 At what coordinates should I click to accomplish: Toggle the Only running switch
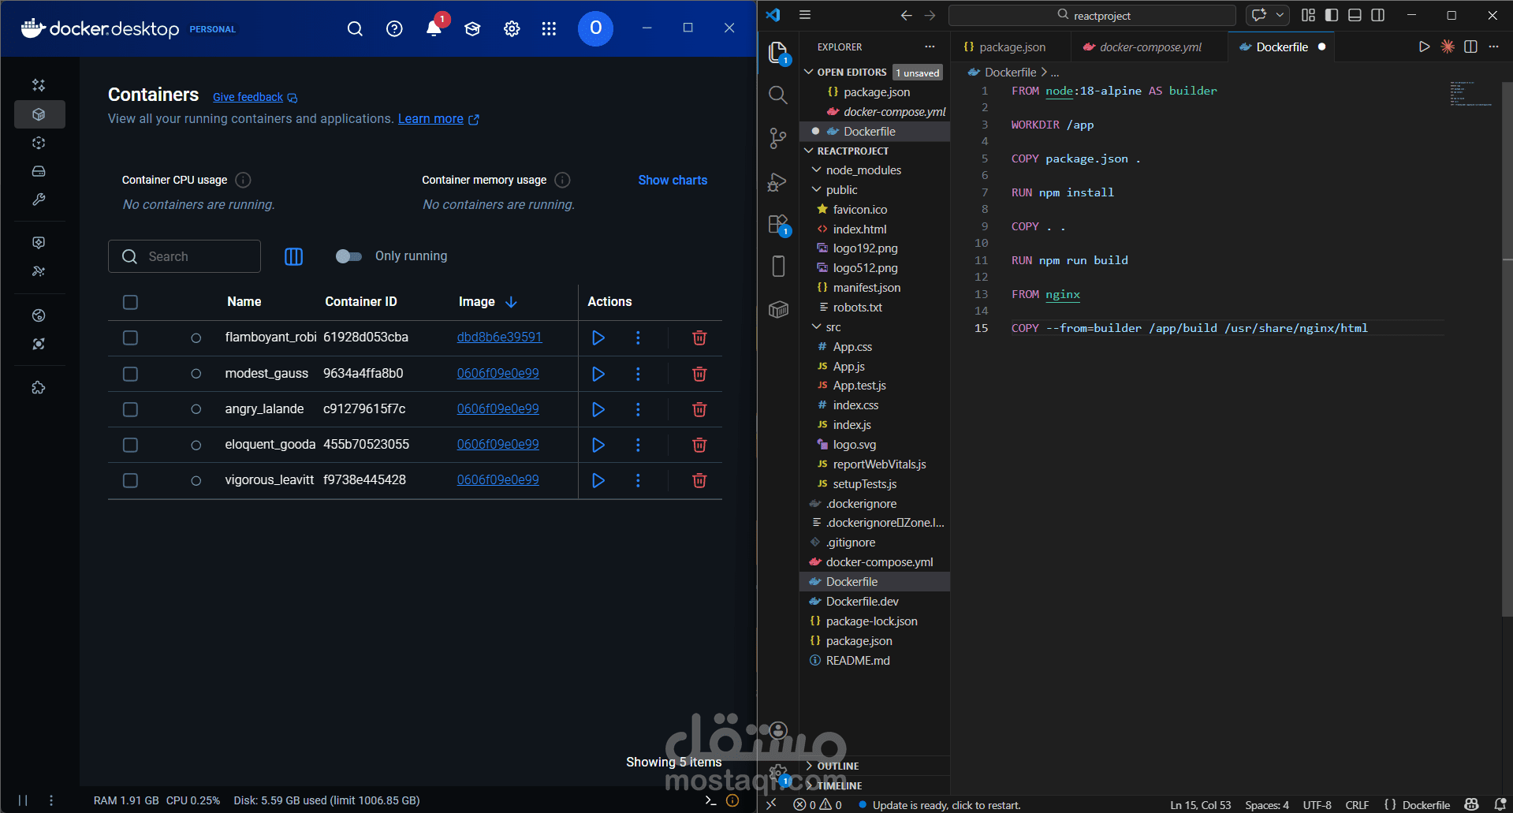click(x=348, y=256)
